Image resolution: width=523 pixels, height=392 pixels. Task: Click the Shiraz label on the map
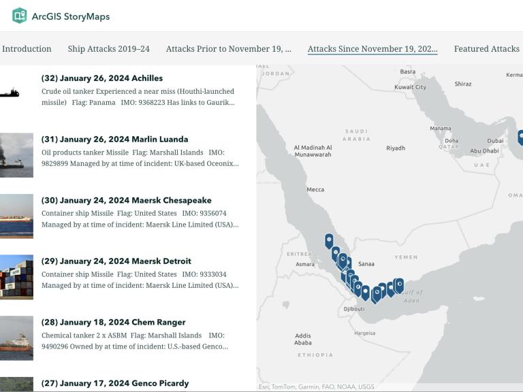click(463, 84)
